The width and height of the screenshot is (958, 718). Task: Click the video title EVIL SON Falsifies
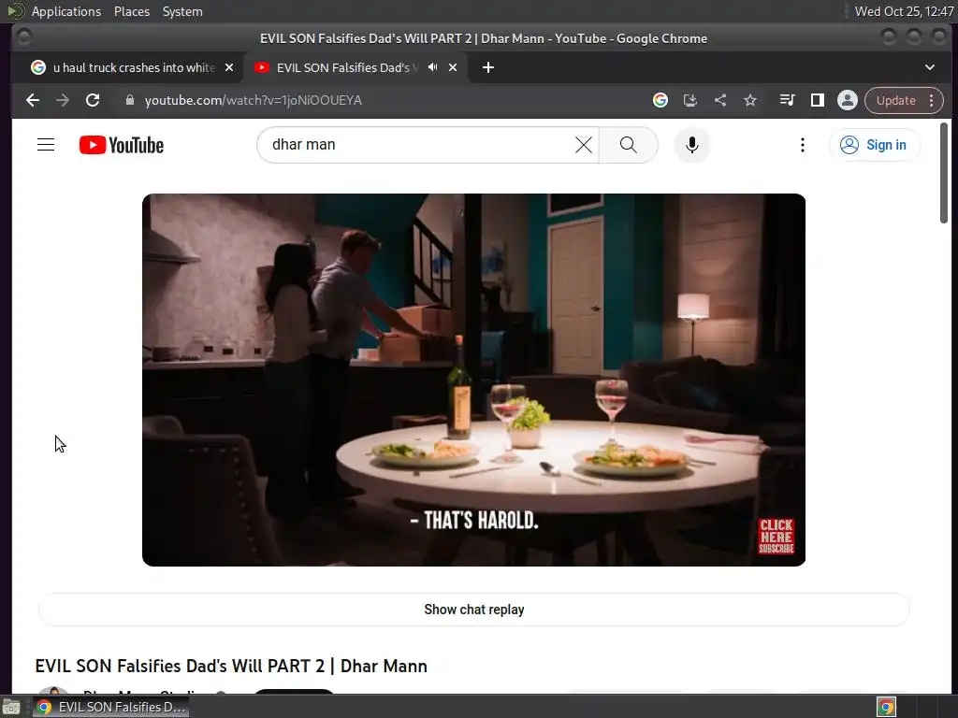click(231, 666)
